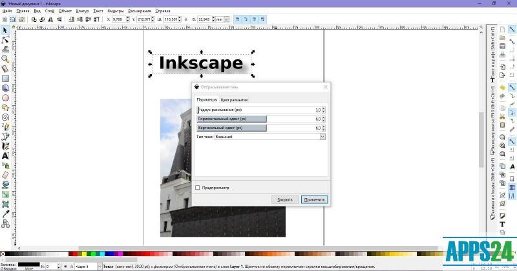Switch to the Цвет размытия tab
This screenshot has width=517, height=271.
click(234, 100)
